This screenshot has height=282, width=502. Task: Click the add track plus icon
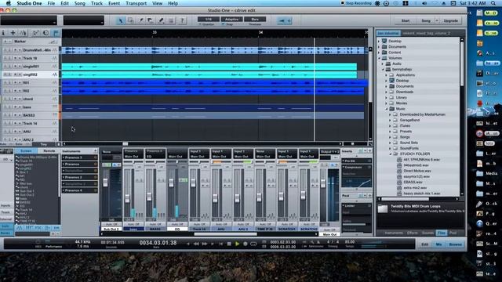(13, 33)
